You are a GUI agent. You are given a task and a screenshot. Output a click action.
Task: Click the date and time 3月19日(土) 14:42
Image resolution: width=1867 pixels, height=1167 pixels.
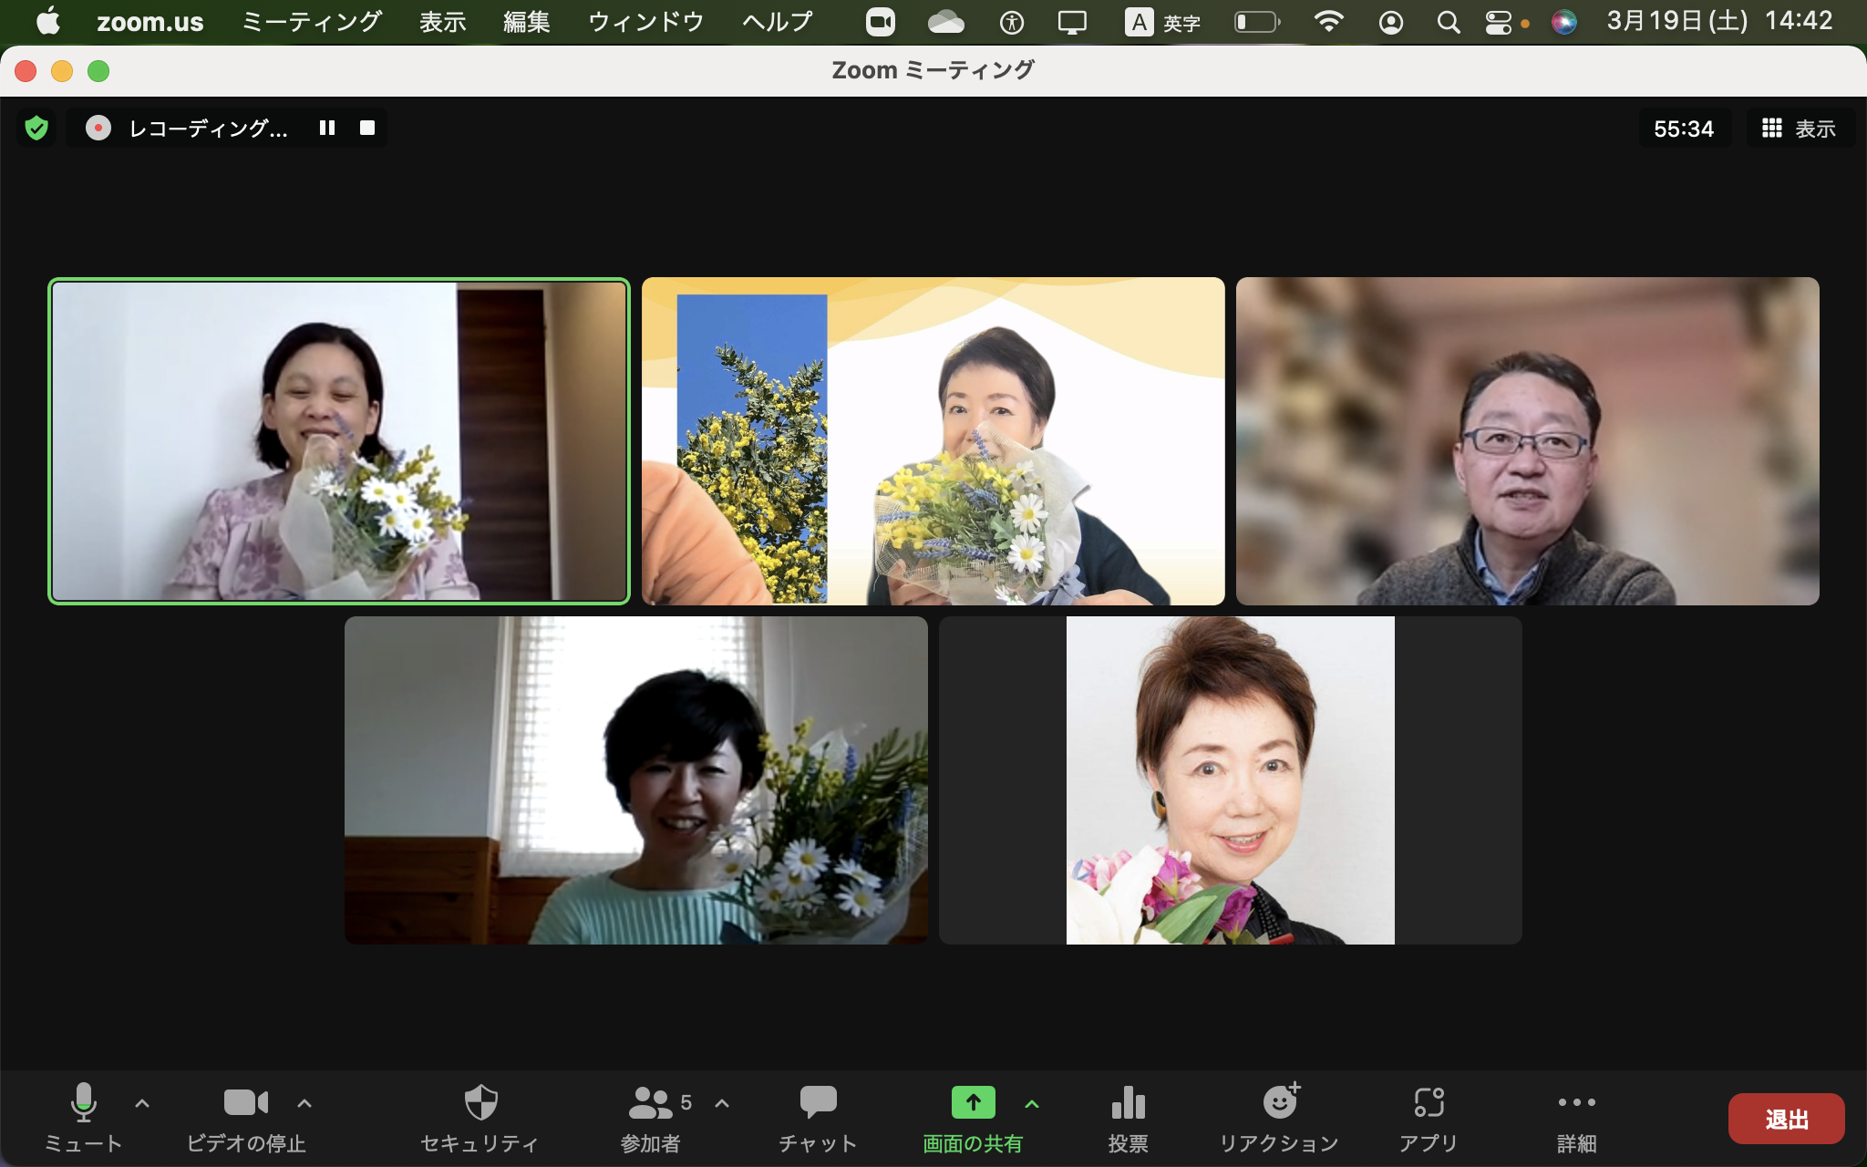coord(1719,21)
